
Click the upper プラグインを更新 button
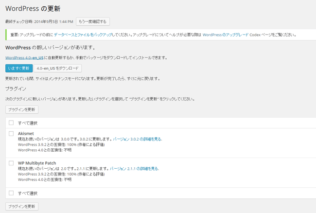[22, 109]
